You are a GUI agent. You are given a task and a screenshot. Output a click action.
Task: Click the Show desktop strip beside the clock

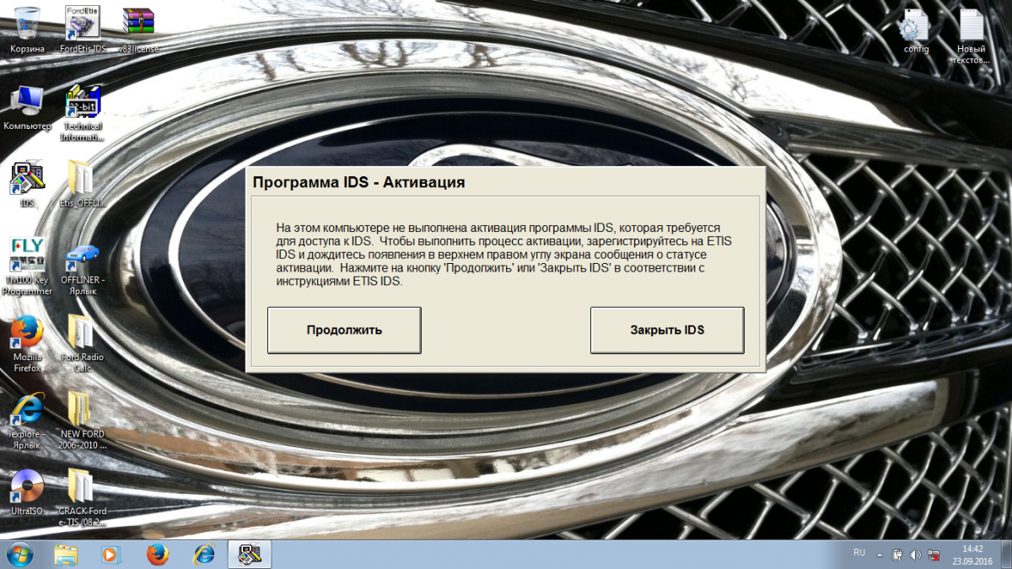point(1005,555)
